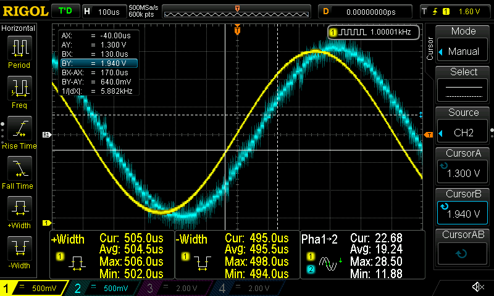Viewport: 494px width, 296px height.
Task: Select CursorB 1.940 V setting
Action: 463,207
